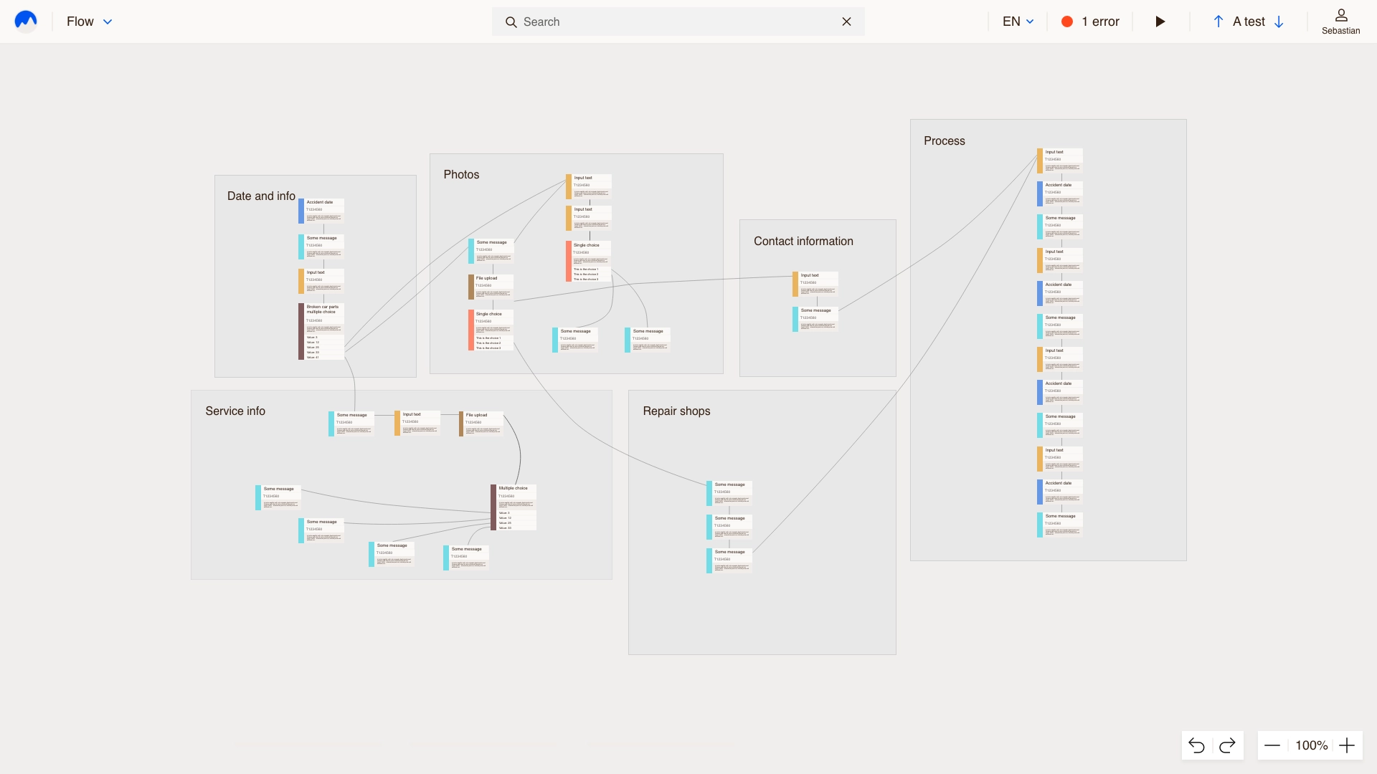The height and width of the screenshot is (774, 1377).
Task: Select Multiple choice node in Service info
Action: tap(514, 507)
